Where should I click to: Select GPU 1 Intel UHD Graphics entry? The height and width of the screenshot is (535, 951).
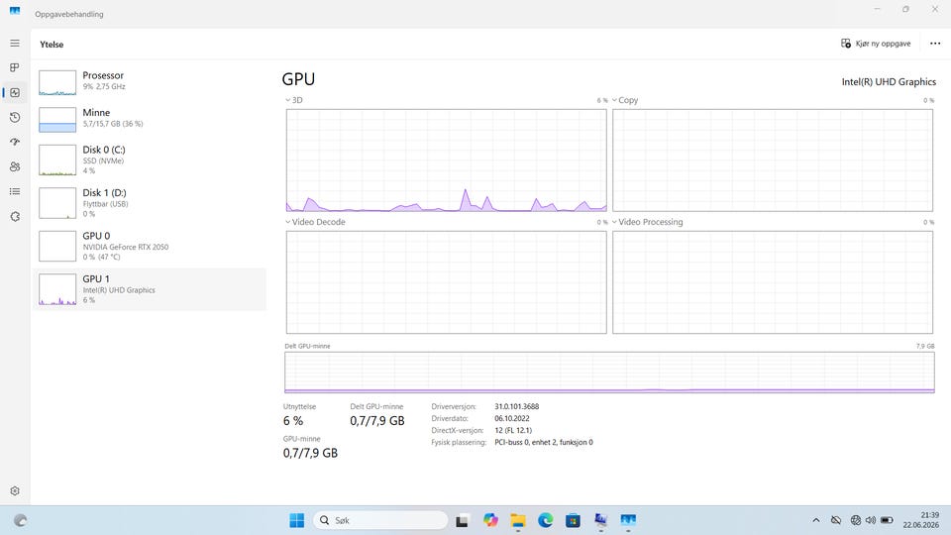coord(150,289)
